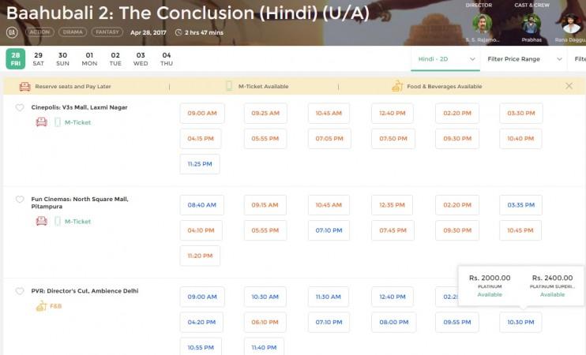Choose Cinepolis 09:25 AM showtime
586x355 pixels.
click(x=265, y=113)
